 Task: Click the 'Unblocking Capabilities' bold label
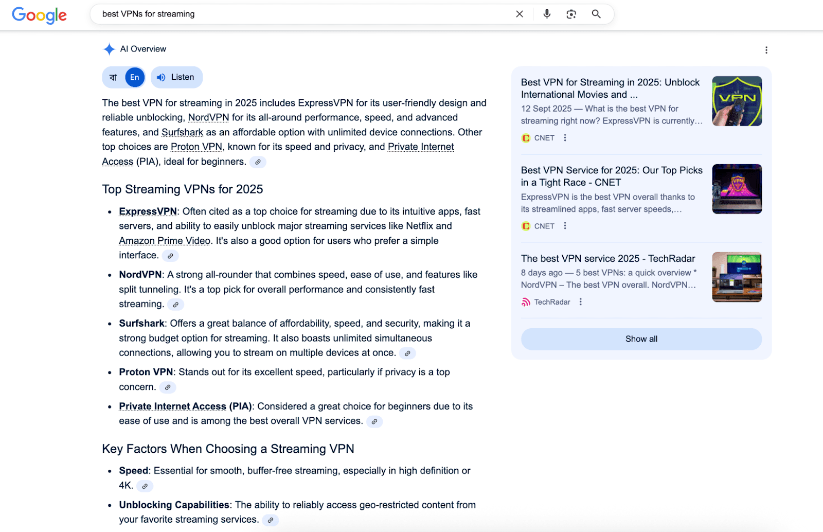coord(174,505)
